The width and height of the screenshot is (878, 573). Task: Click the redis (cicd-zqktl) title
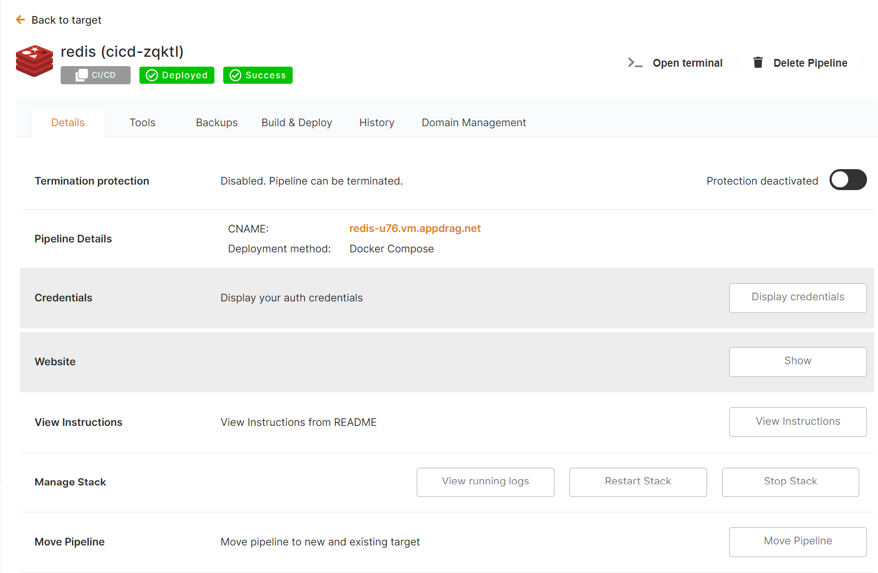[x=122, y=52]
